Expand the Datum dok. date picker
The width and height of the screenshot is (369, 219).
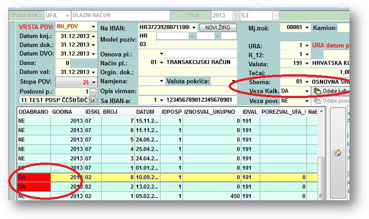[94, 45]
